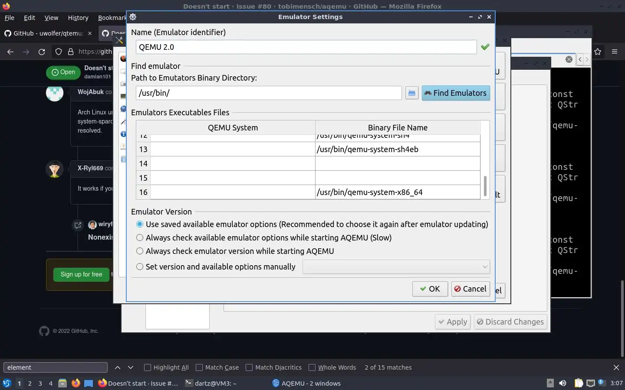Toggle Highlight All checkbox

pyautogui.click(x=148, y=367)
